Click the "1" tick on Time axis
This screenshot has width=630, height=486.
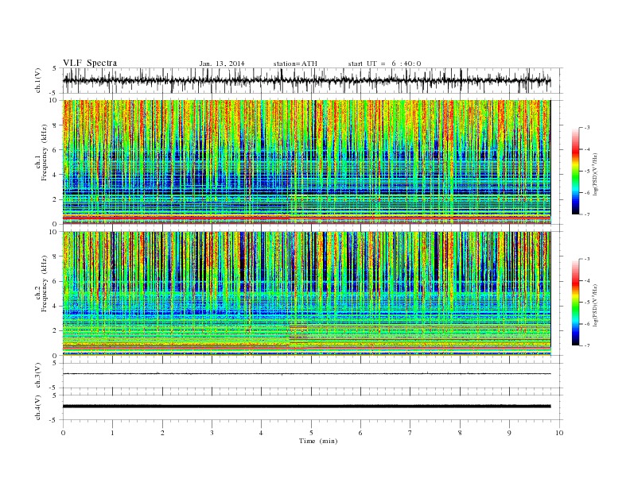coord(113,433)
